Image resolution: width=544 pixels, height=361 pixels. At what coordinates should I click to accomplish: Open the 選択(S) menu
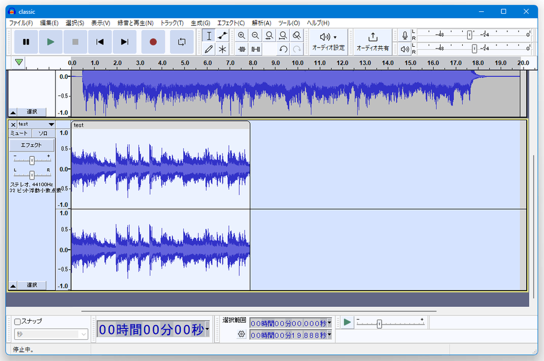75,23
